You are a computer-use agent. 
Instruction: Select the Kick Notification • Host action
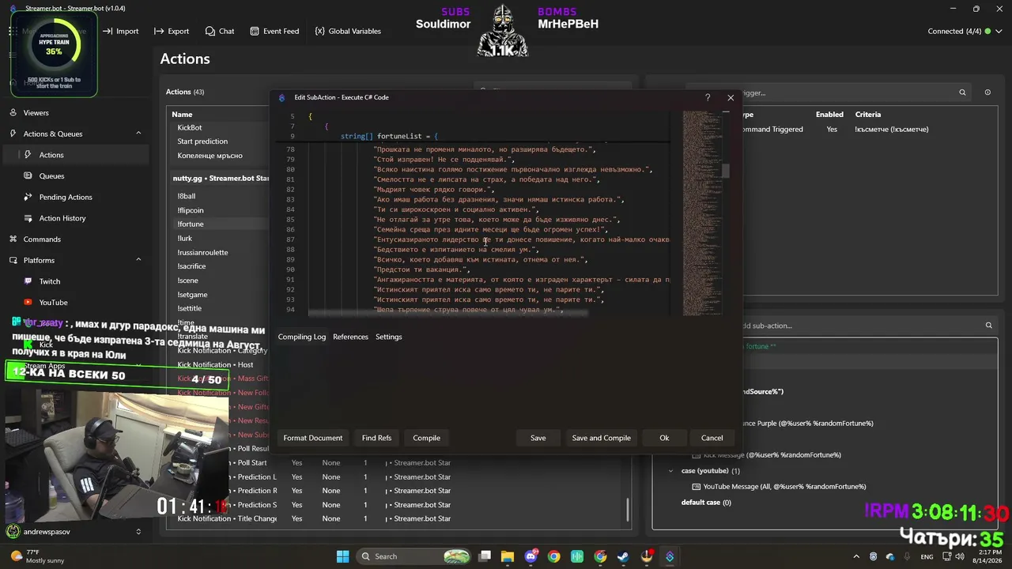point(215,364)
